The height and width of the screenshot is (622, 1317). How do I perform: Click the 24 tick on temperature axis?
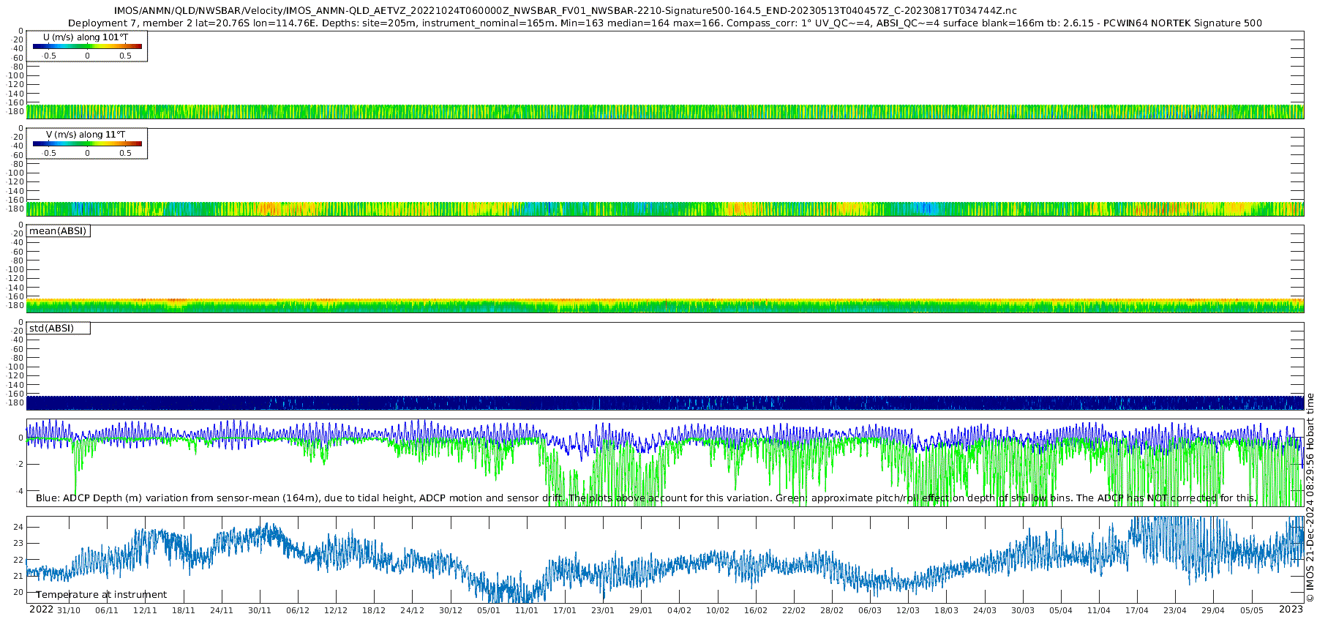[x=19, y=527]
